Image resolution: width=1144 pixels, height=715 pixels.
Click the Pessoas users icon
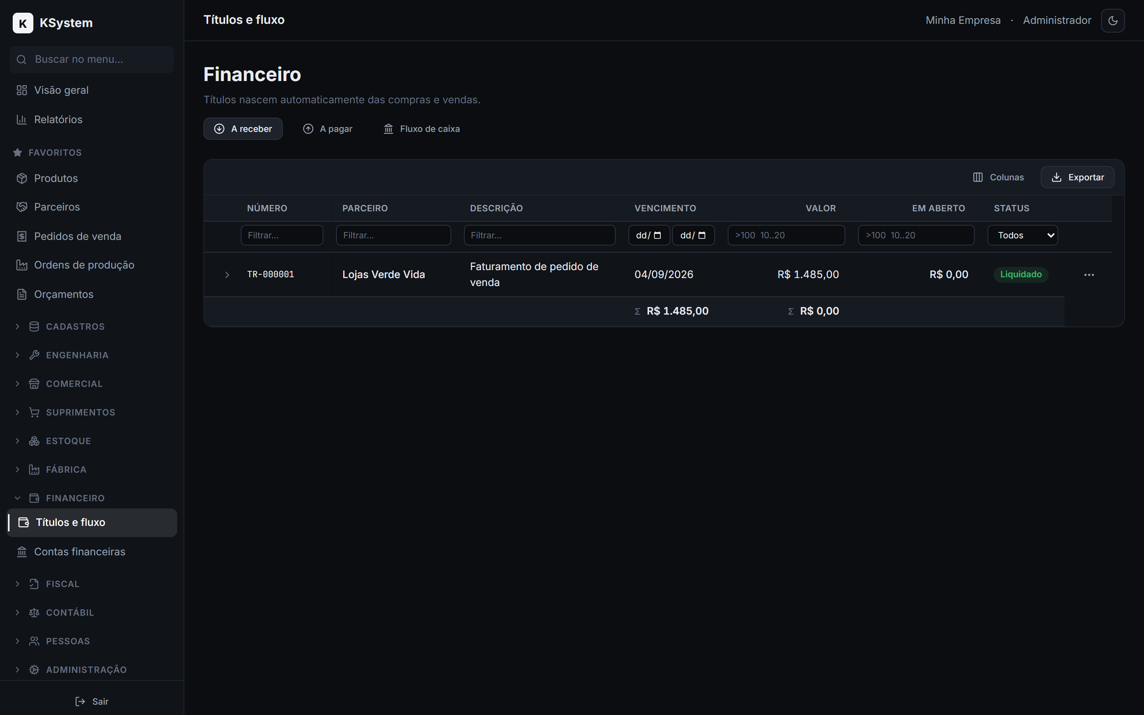pyautogui.click(x=34, y=641)
